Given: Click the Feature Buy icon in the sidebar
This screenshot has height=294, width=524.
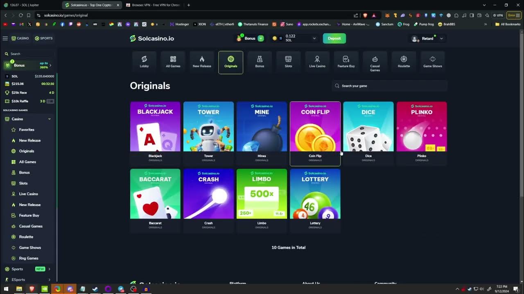Looking at the screenshot, I should [13, 215].
